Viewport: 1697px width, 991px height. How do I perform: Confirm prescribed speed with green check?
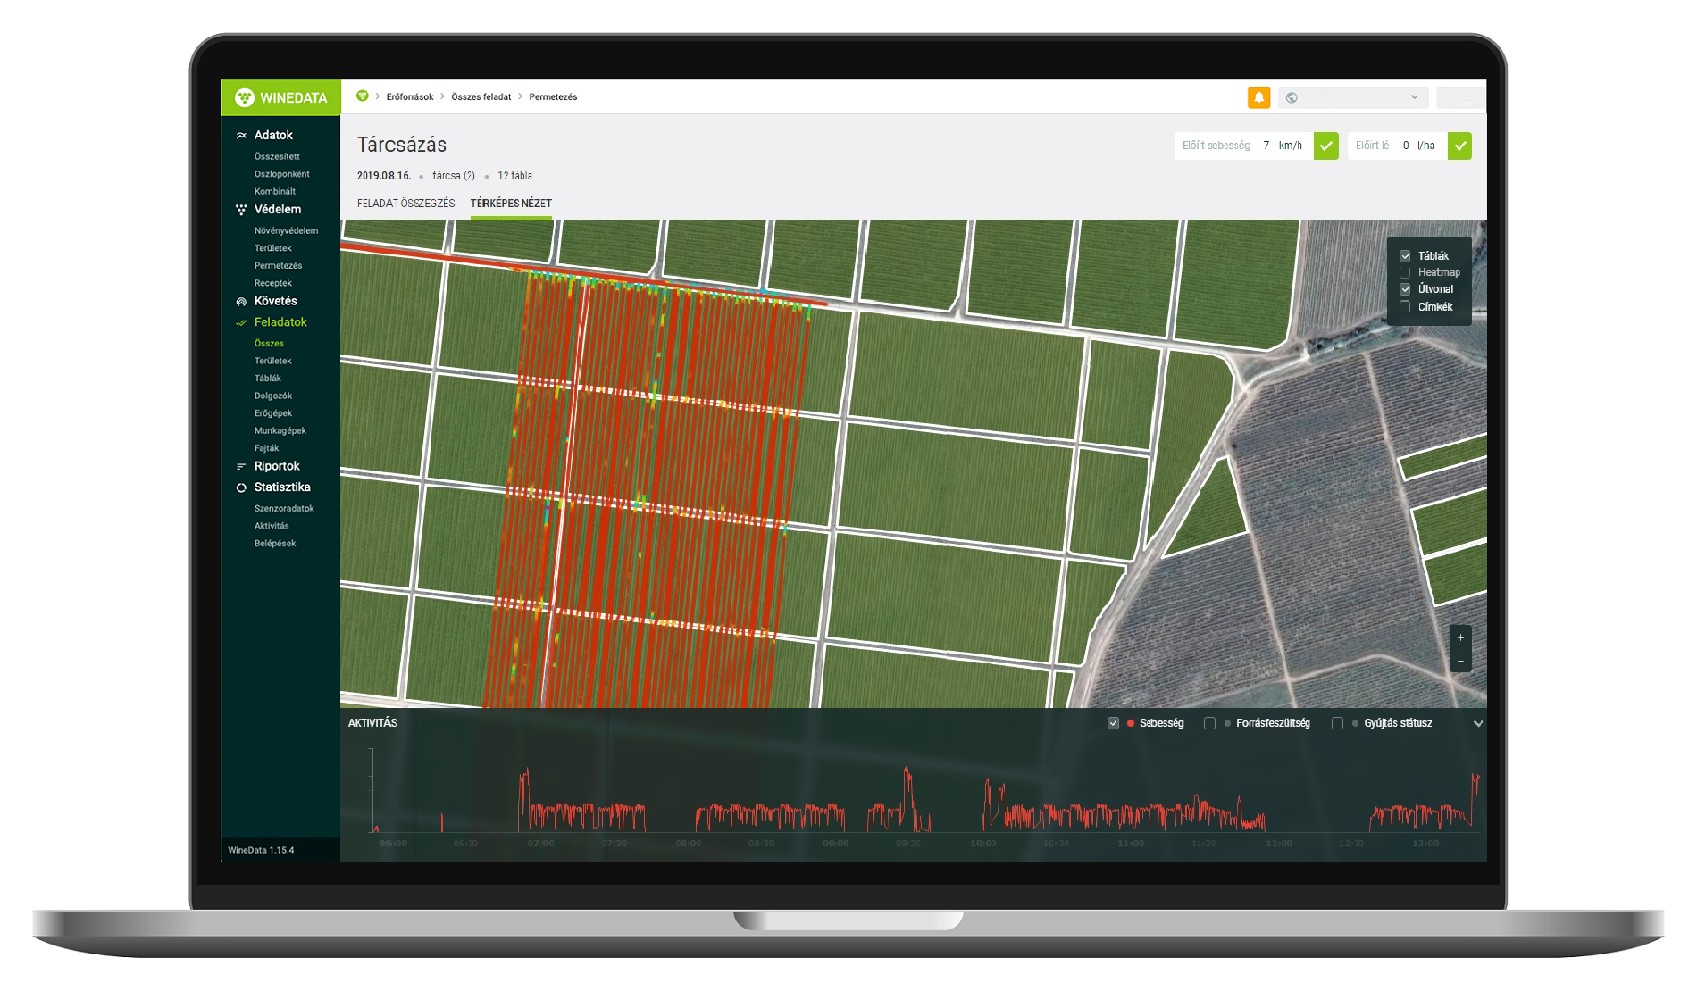[x=1326, y=146]
